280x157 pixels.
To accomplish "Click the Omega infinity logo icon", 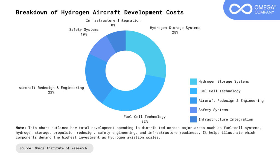I will coord(241,9).
